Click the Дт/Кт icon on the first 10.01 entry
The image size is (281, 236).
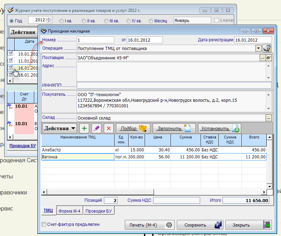pos(10,106)
